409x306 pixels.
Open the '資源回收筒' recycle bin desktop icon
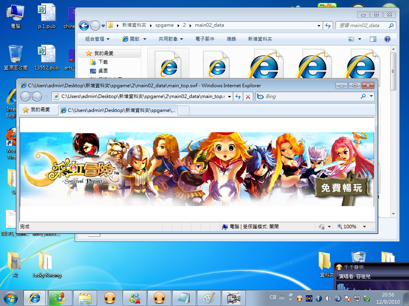(x=16, y=57)
